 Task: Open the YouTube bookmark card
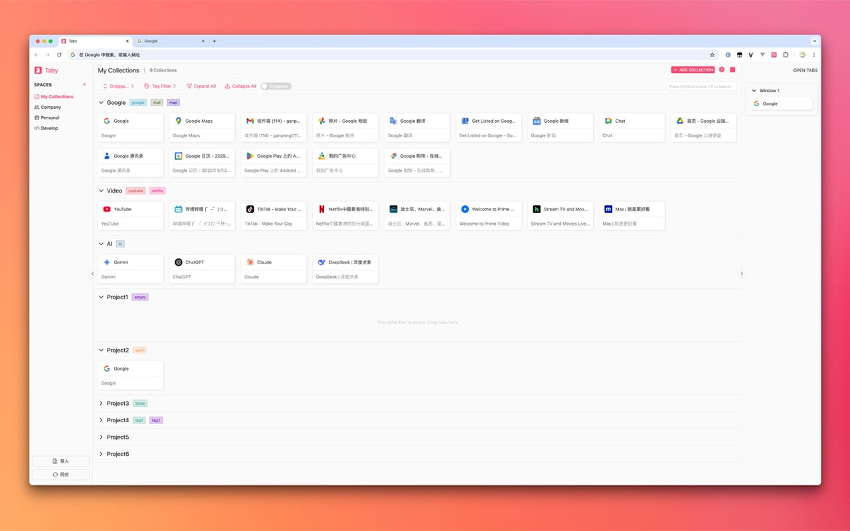(131, 216)
